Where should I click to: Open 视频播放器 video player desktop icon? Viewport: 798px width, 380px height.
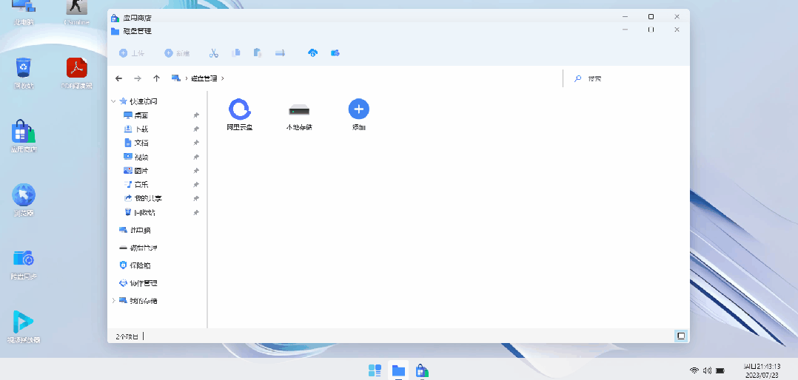coord(24,327)
